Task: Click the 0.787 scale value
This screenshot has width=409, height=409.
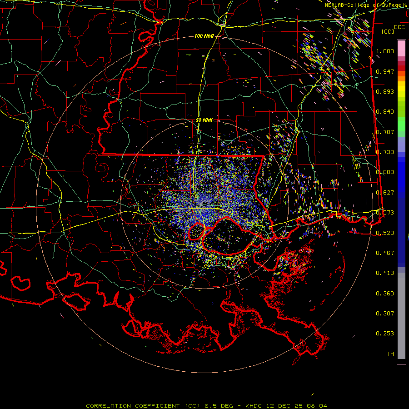Action: pos(385,132)
